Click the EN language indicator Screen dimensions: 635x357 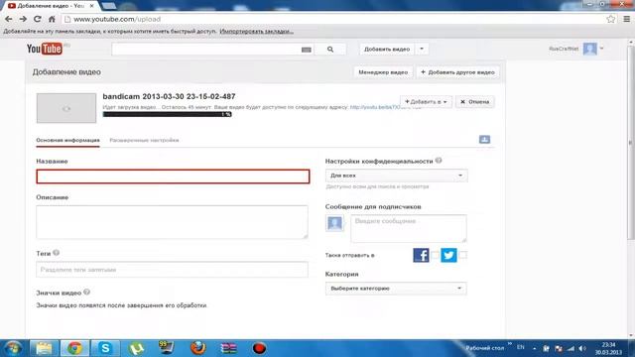point(520,347)
